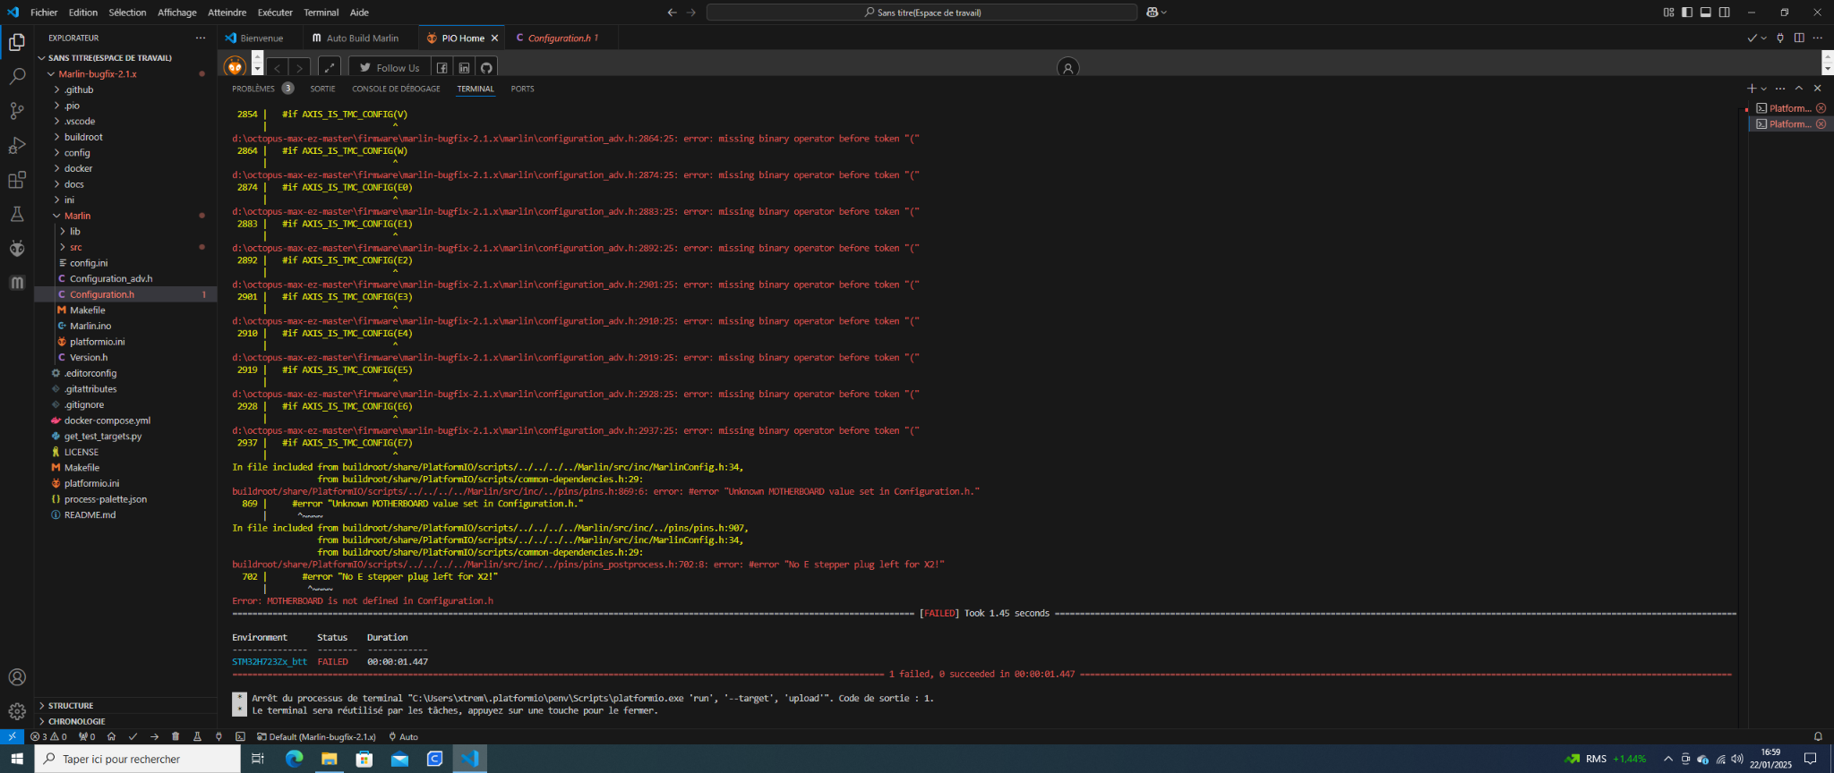The width and height of the screenshot is (1834, 773).
Task: Kill the first Platform terminal instance
Action: (x=1821, y=108)
